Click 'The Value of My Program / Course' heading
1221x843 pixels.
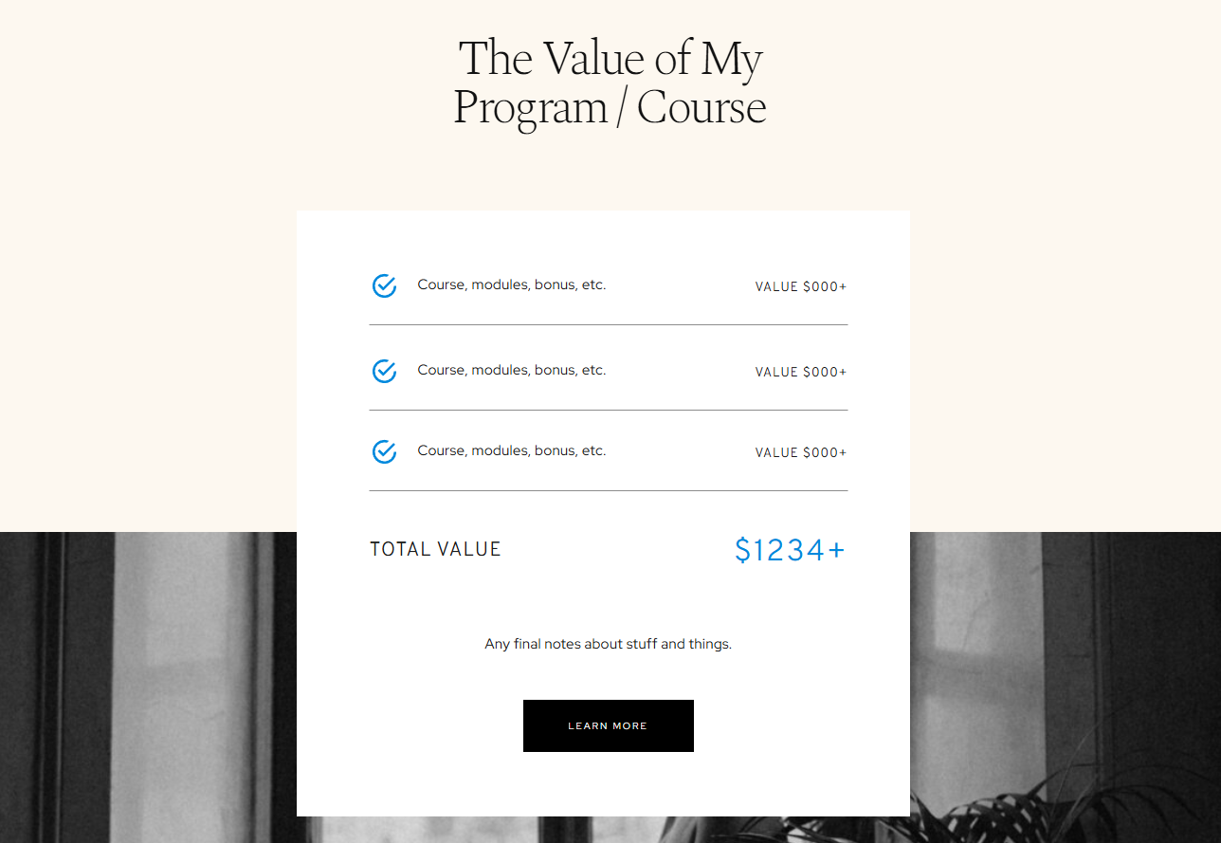coord(610,82)
